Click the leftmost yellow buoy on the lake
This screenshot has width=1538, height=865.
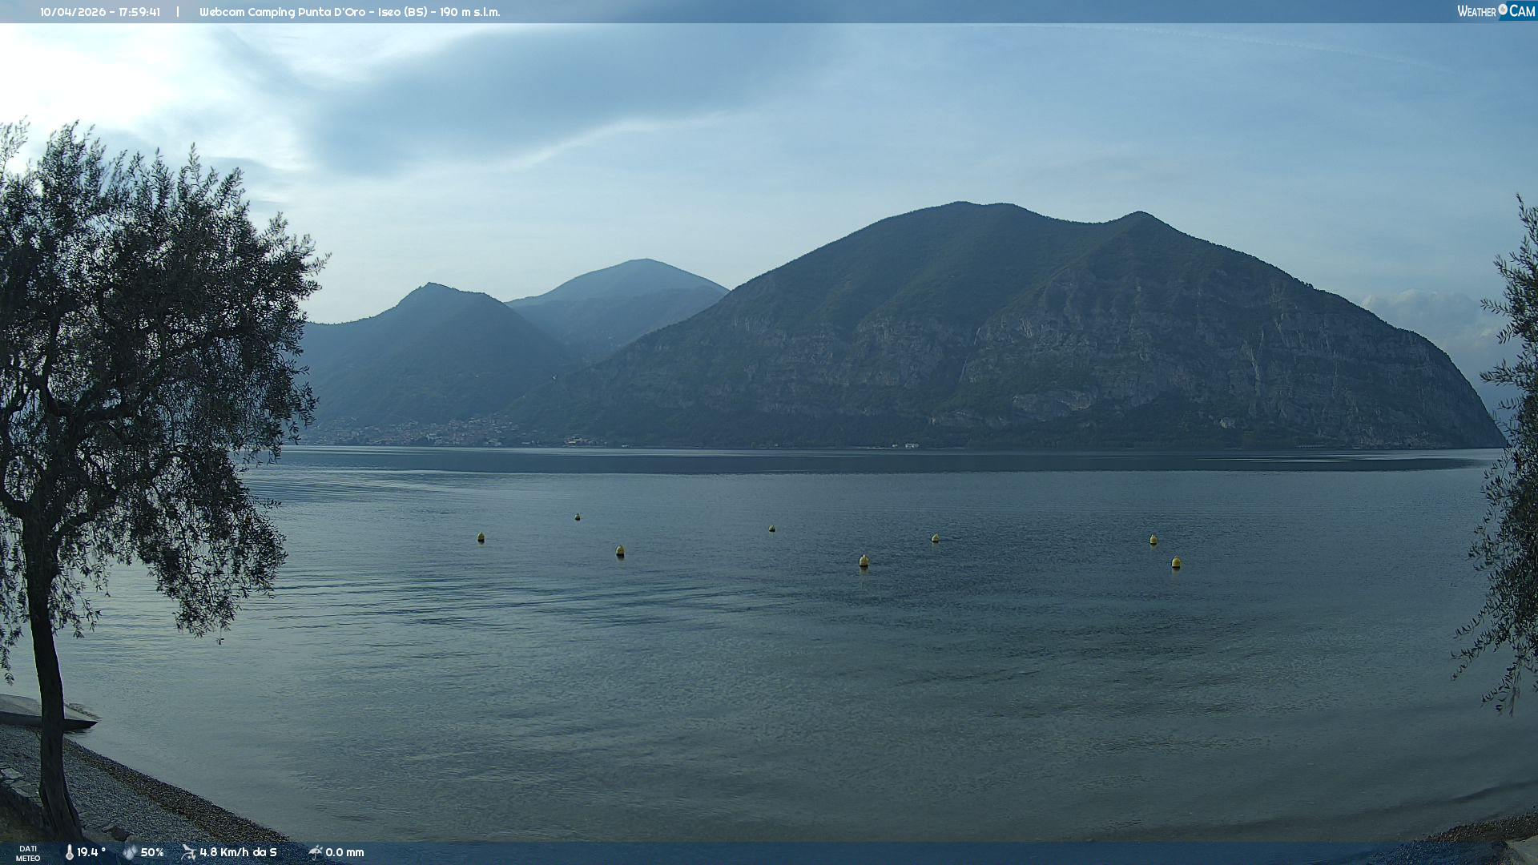pyautogui.click(x=481, y=537)
